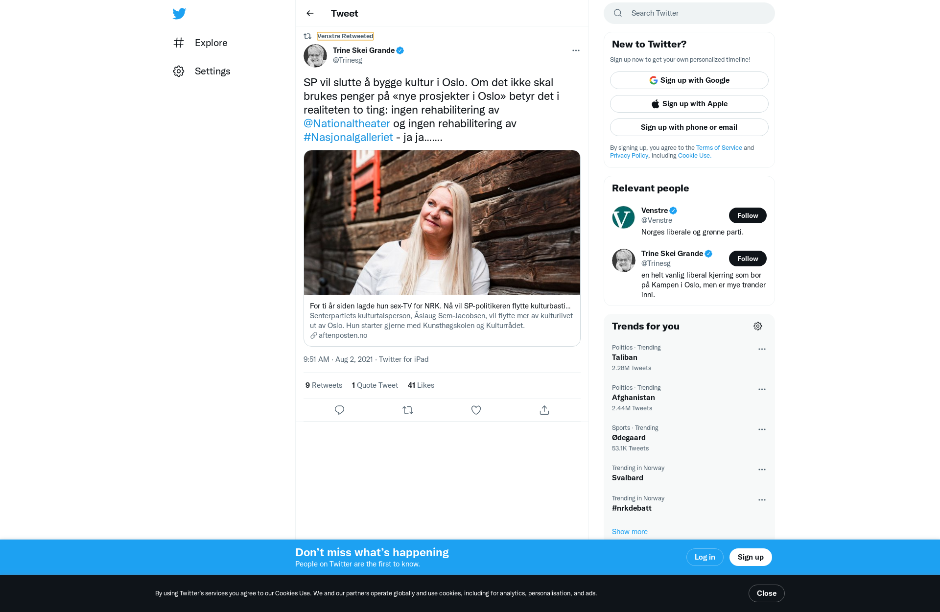Open the Cookie Use link
Screen dimensions: 940x612
click(x=694, y=155)
